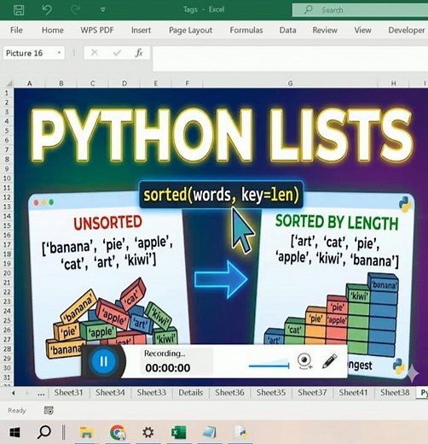The height and width of the screenshot is (444, 428).
Task: Click the Ready status text
Action: click(17, 411)
